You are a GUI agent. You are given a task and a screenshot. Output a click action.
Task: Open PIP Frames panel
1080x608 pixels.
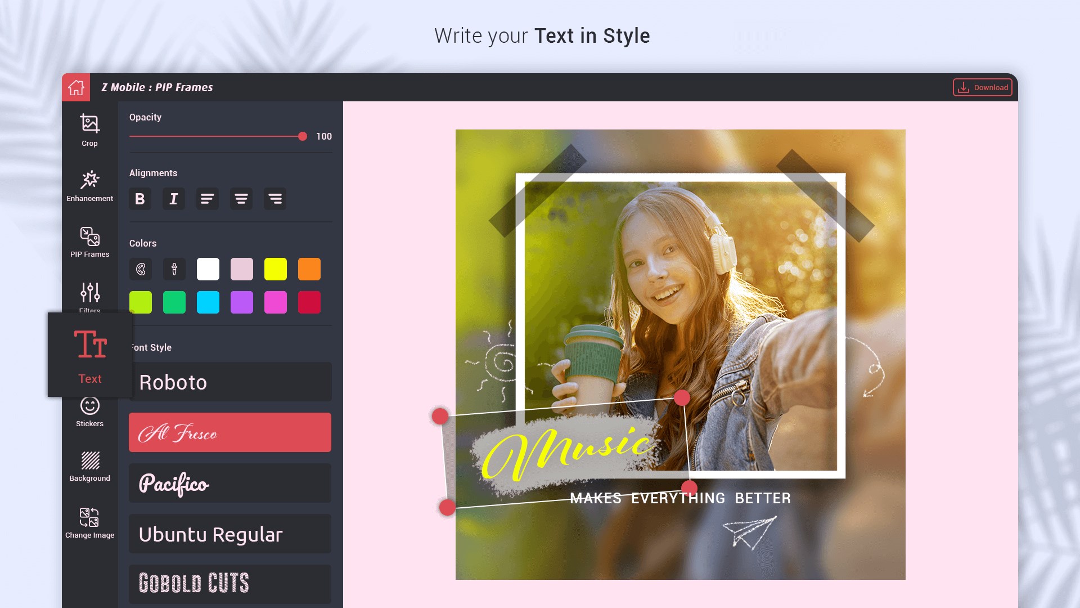click(89, 242)
